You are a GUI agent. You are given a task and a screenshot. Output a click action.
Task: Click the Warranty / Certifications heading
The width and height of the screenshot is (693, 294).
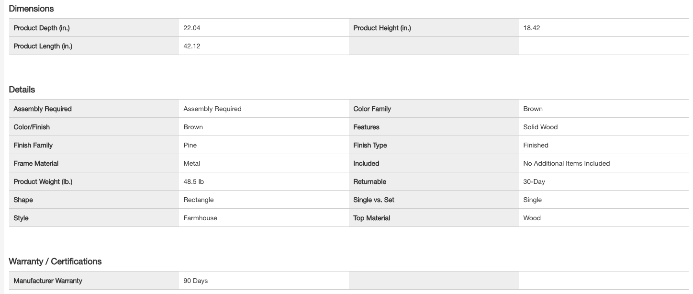(55, 261)
